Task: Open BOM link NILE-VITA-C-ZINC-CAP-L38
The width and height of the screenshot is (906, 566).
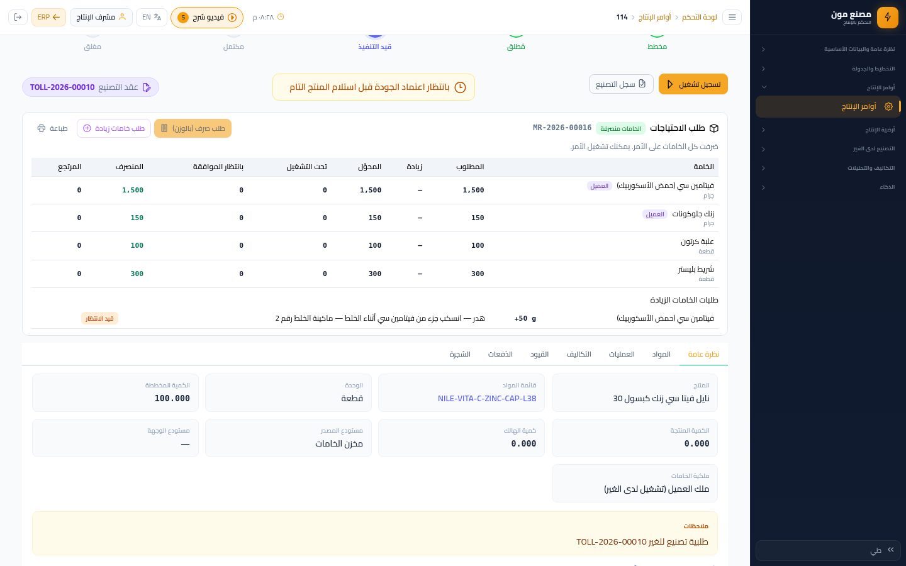Action: (x=487, y=399)
